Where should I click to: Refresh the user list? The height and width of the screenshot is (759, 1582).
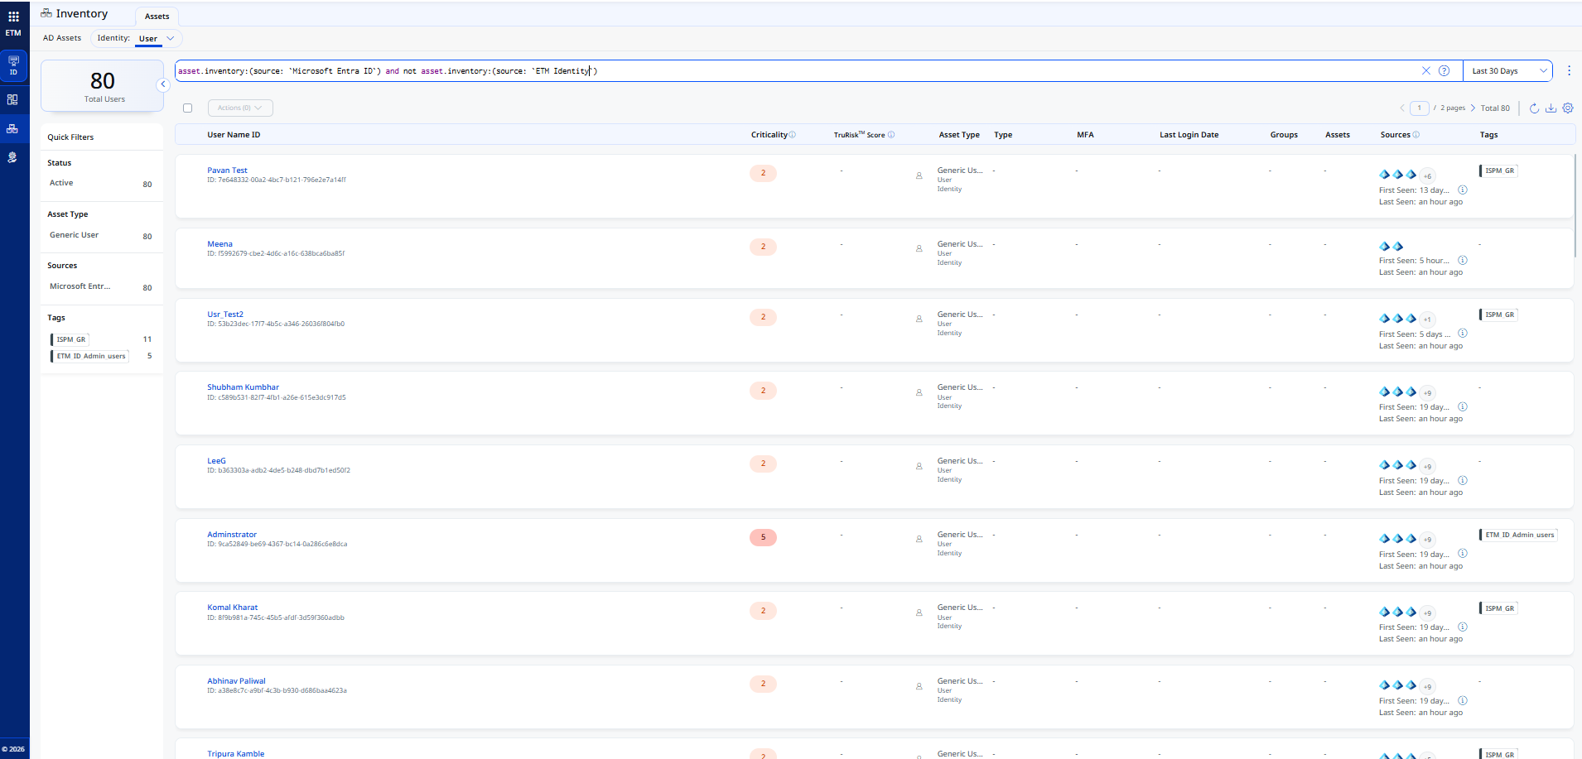pyautogui.click(x=1534, y=108)
